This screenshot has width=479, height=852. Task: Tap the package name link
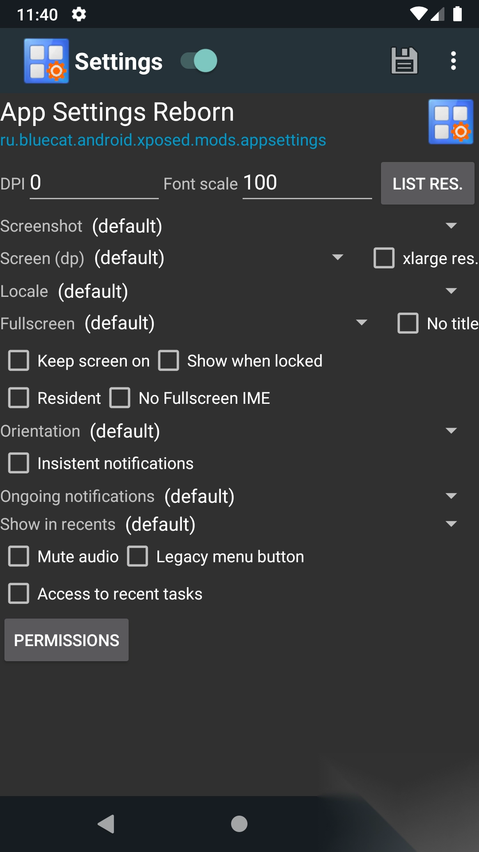point(163,140)
